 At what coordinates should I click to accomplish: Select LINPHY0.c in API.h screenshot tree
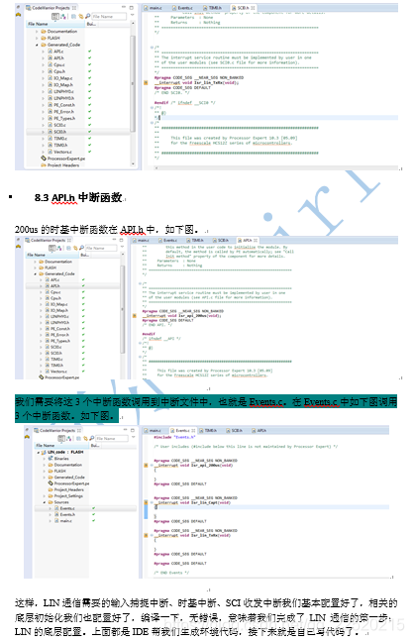coord(59,316)
